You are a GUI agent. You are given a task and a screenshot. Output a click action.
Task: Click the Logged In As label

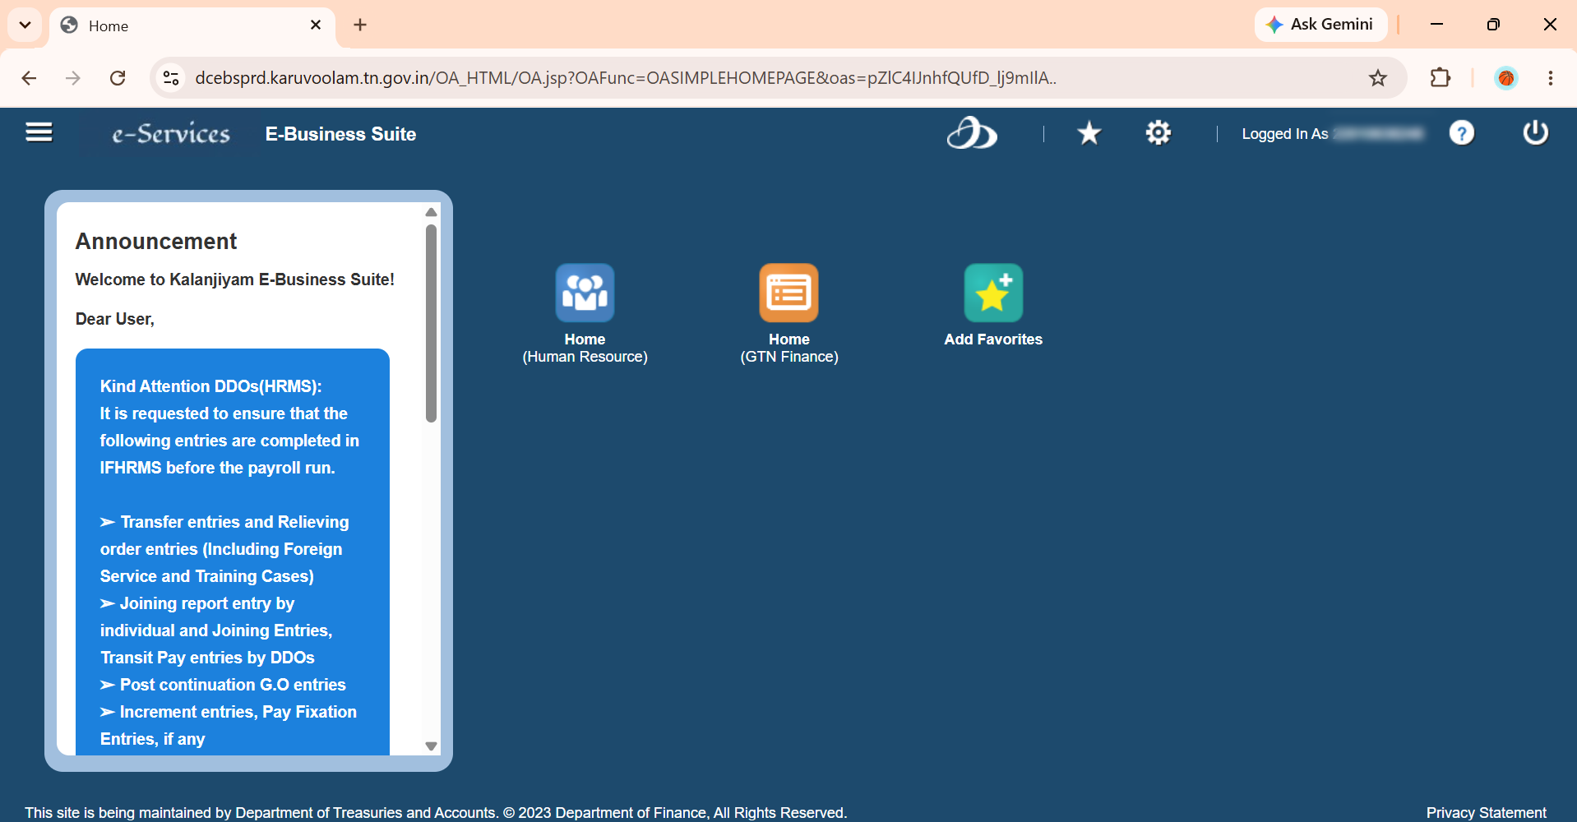[1284, 134]
